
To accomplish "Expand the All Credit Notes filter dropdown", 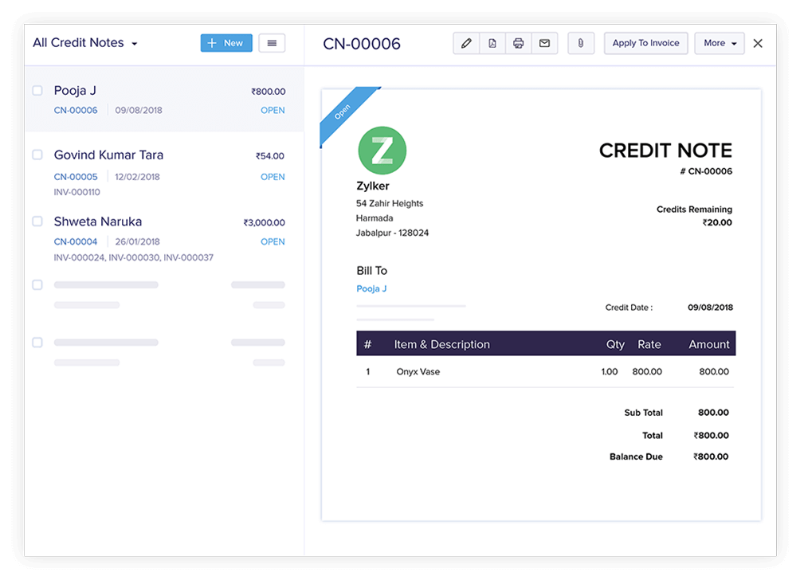I will (85, 43).
